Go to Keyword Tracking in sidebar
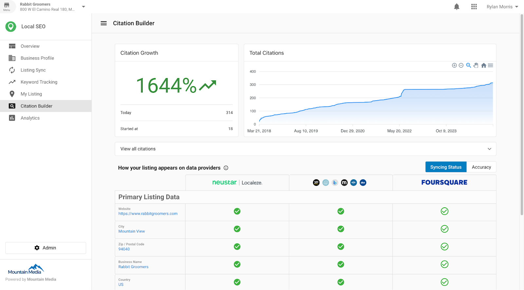This screenshot has height=290, width=524. click(x=39, y=82)
